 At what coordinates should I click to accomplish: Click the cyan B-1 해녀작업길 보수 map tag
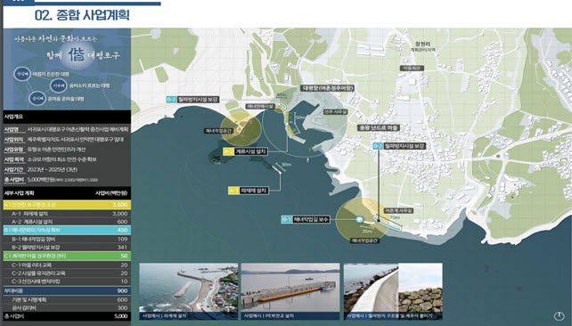[306, 219]
